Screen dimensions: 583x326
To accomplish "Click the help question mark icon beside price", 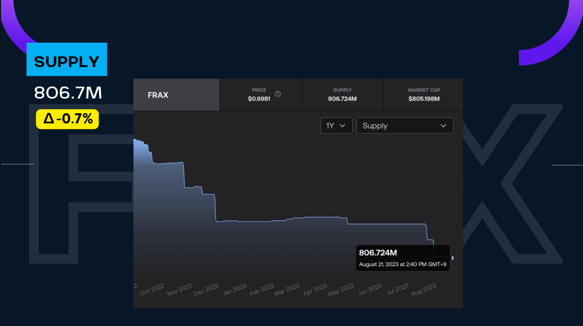I will (278, 94).
